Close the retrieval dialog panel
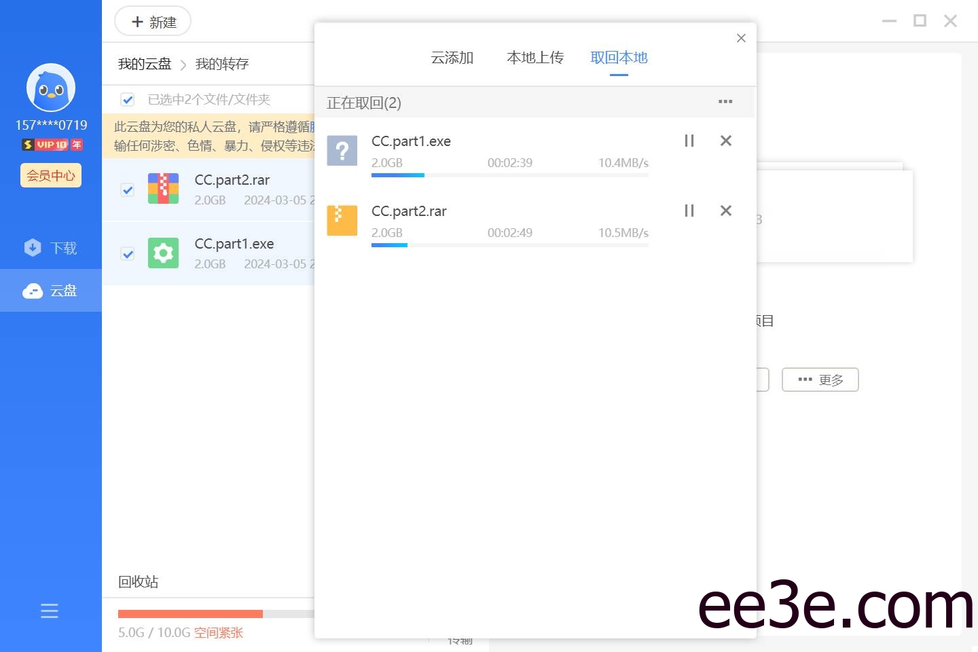This screenshot has width=978, height=652. pos(741,38)
